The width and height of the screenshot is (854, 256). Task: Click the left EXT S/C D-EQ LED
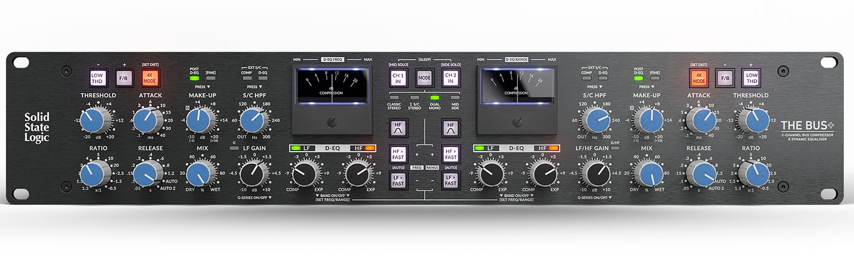click(x=263, y=78)
